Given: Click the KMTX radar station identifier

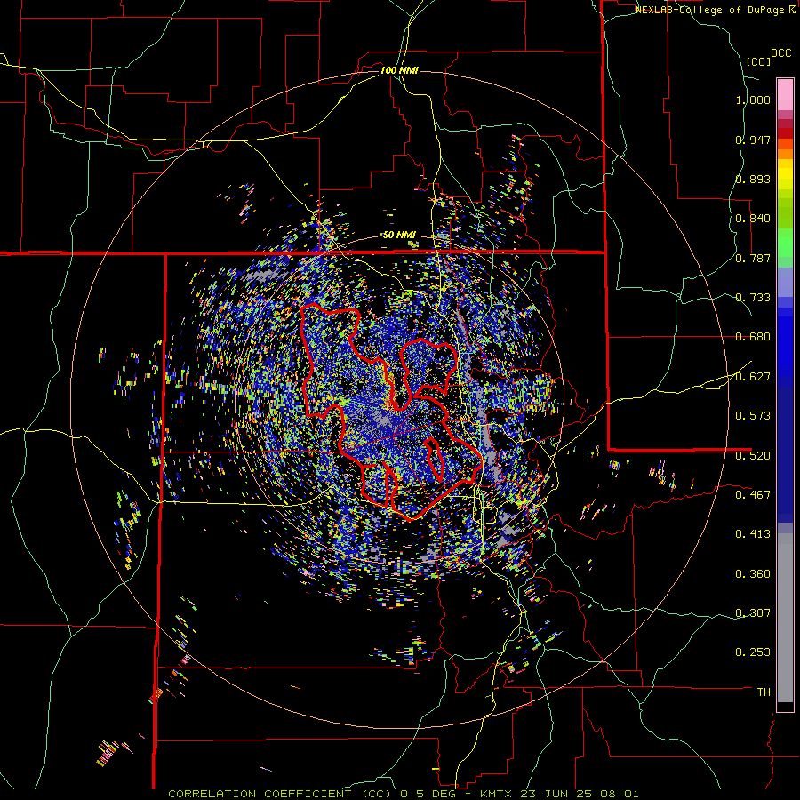Looking at the screenshot, I should [x=497, y=794].
